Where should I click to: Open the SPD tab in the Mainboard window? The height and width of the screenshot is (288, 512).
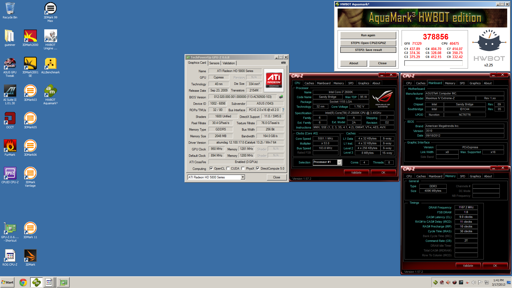[462, 83]
